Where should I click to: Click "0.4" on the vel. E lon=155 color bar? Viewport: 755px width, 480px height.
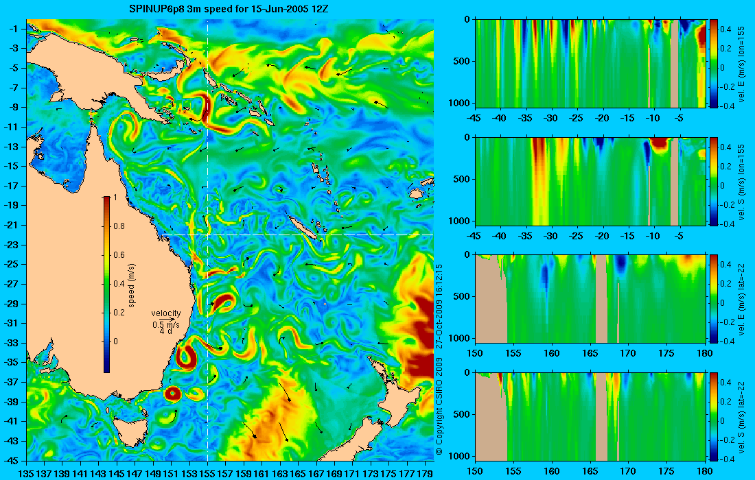point(725,29)
